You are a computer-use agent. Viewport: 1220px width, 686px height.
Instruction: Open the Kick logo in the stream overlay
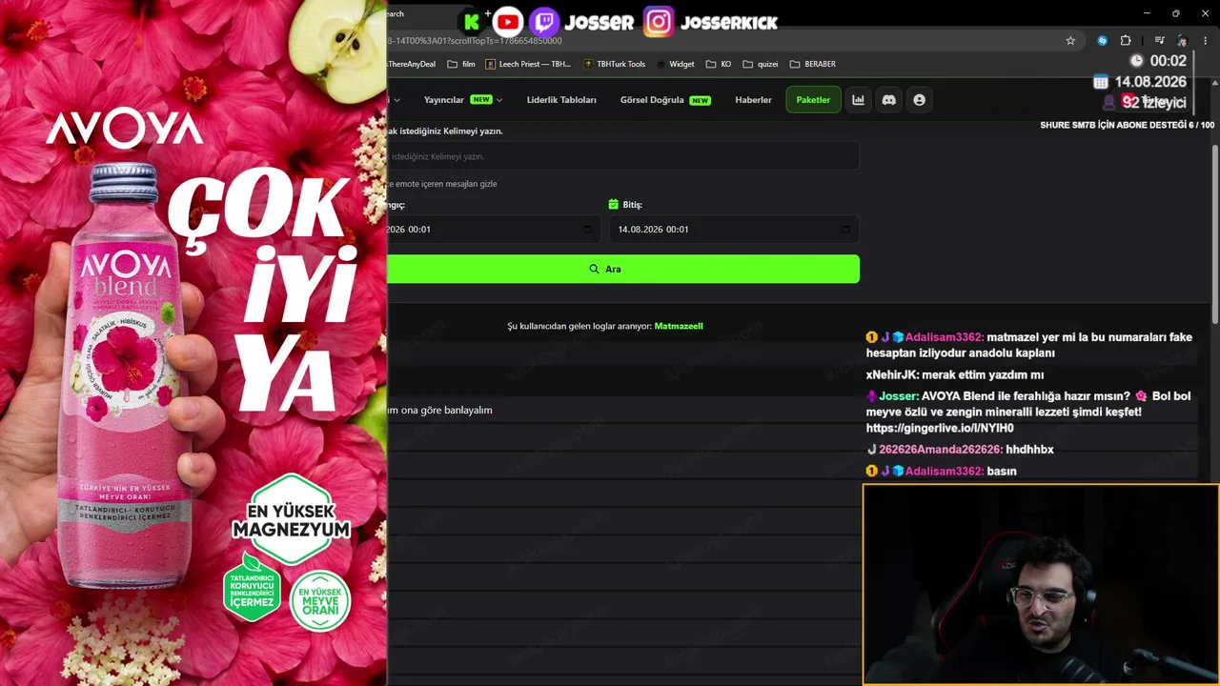472,22
